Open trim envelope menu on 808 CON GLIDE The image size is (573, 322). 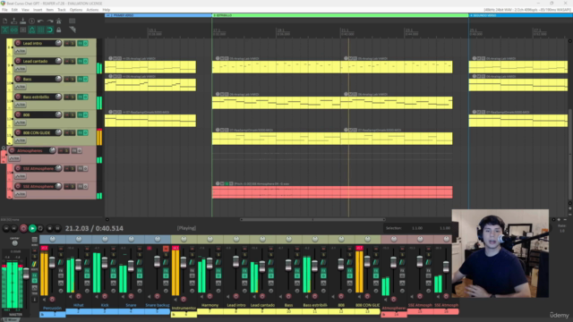(20, 140)
